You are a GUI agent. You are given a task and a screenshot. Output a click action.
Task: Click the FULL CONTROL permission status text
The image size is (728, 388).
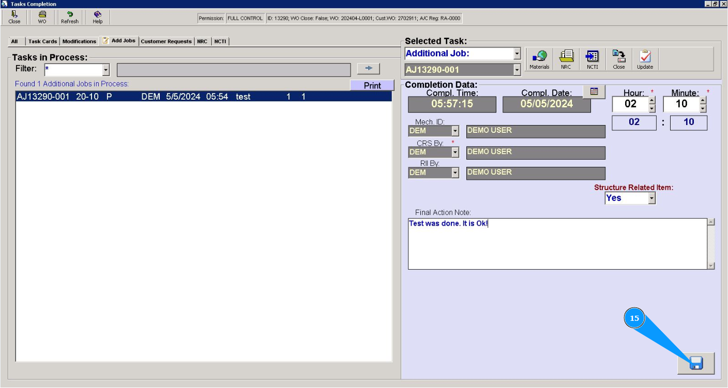point(245,18)
